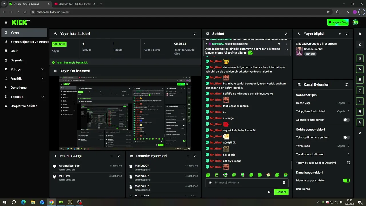This screenshot has width=366, height=206.
Task: Open Hesap yaşı setting
Action: 323,103
